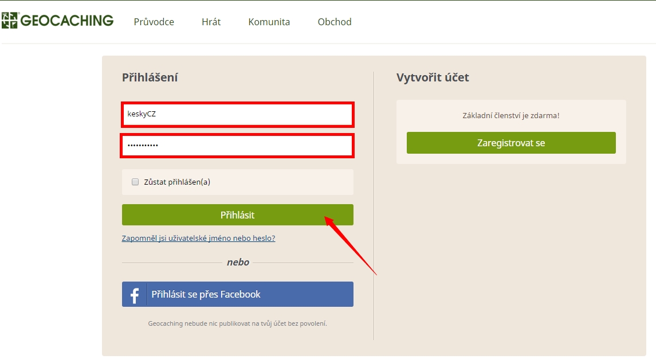Focus the username field containing keskyCZ
Screen dimensions: 656x363
pyautogui.click(x=238, y=114)
